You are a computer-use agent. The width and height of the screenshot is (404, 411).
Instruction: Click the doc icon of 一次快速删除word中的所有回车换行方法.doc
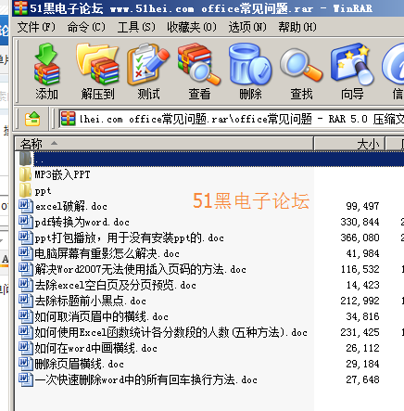[x=26, y=379]
